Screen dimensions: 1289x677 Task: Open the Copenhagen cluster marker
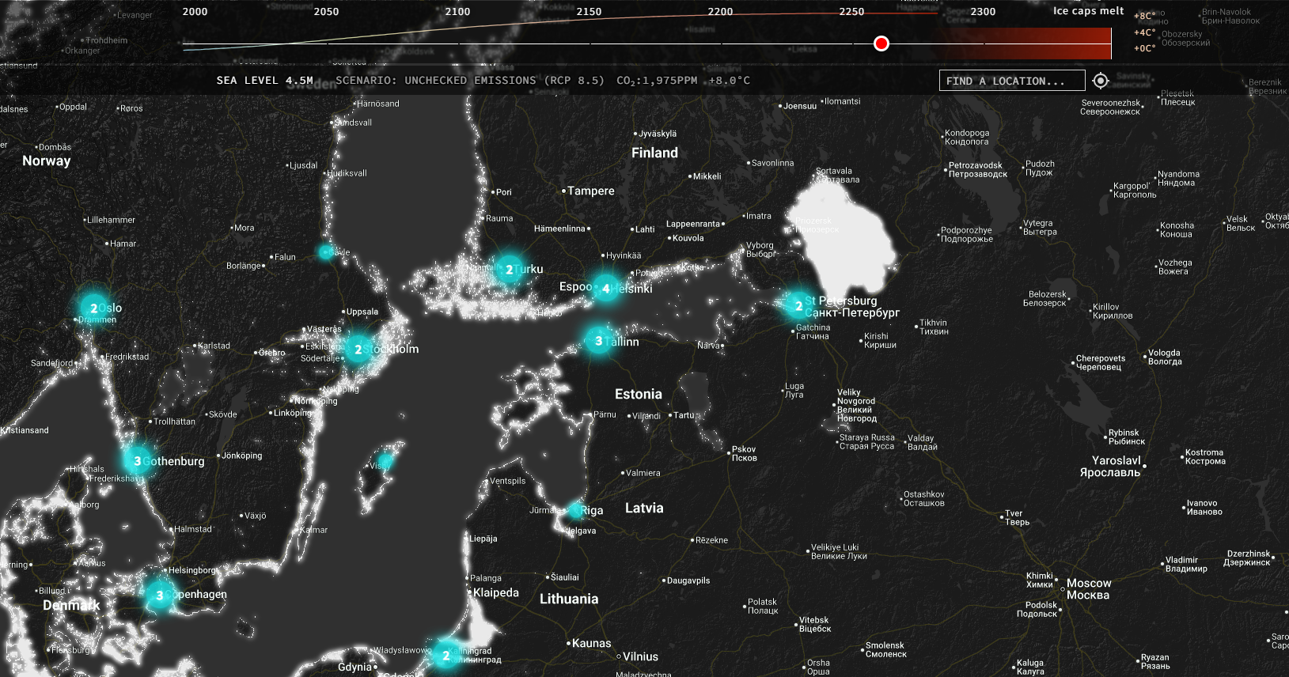pos(160,595)
